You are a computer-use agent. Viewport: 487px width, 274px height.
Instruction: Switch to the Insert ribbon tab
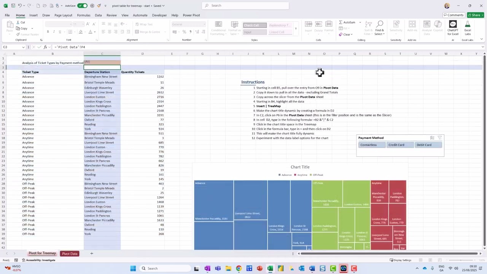click(x=33, y=15)
